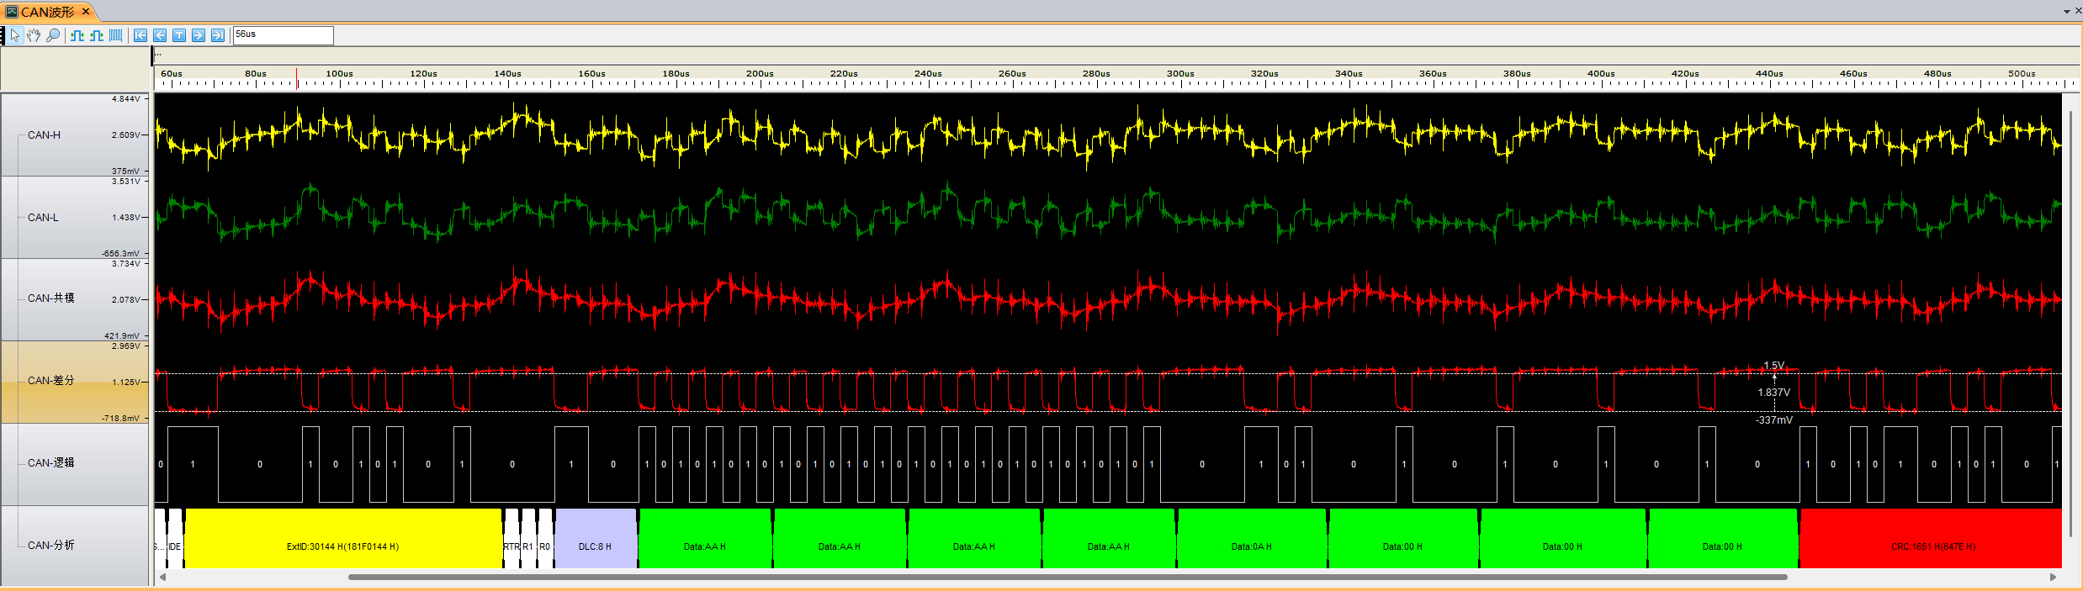Click the CAN波形 tab waveform icon
The width and height of the screenshot is (2083, 591).
click(x=11, y=12)
